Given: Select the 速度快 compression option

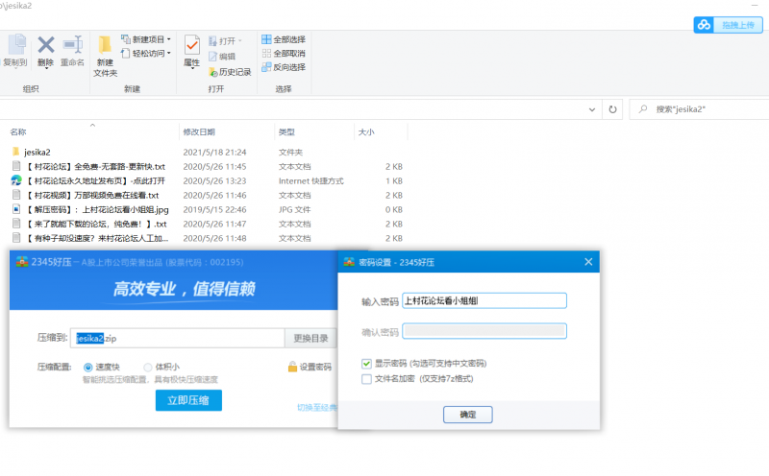Looking at the screenshot, I should point(88,367).
